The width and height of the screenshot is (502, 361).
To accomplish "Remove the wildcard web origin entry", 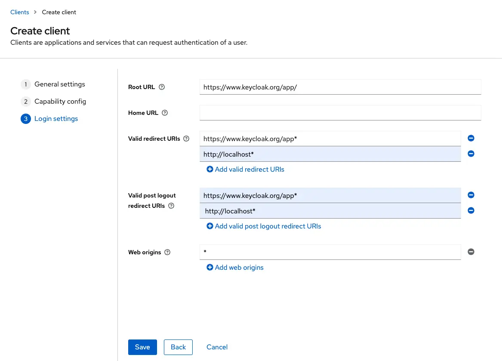I will point(471,252).
